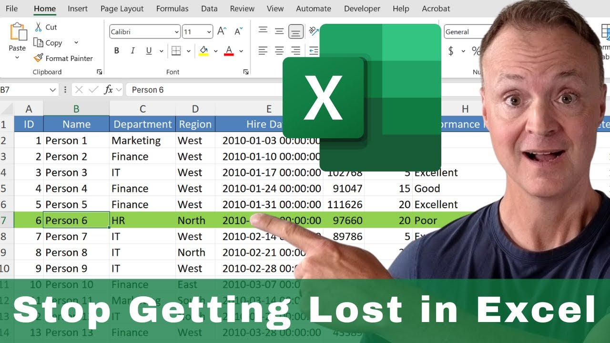Click the Cut scissors button
The image size is (610, 343).
[x=45, y=27]
